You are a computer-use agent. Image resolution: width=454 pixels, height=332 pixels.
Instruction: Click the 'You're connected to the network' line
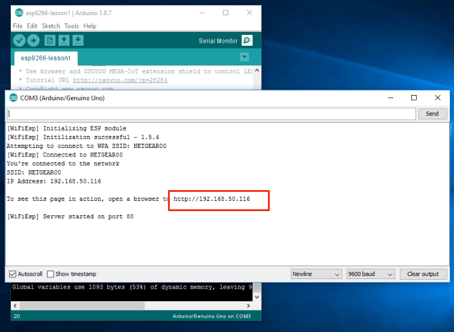click(63, 164)
